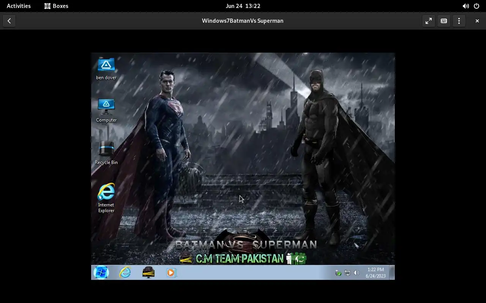This screenshot has height=303, width=486.
Task: Go back to the Boxes overview
Action: coord(9,21)
